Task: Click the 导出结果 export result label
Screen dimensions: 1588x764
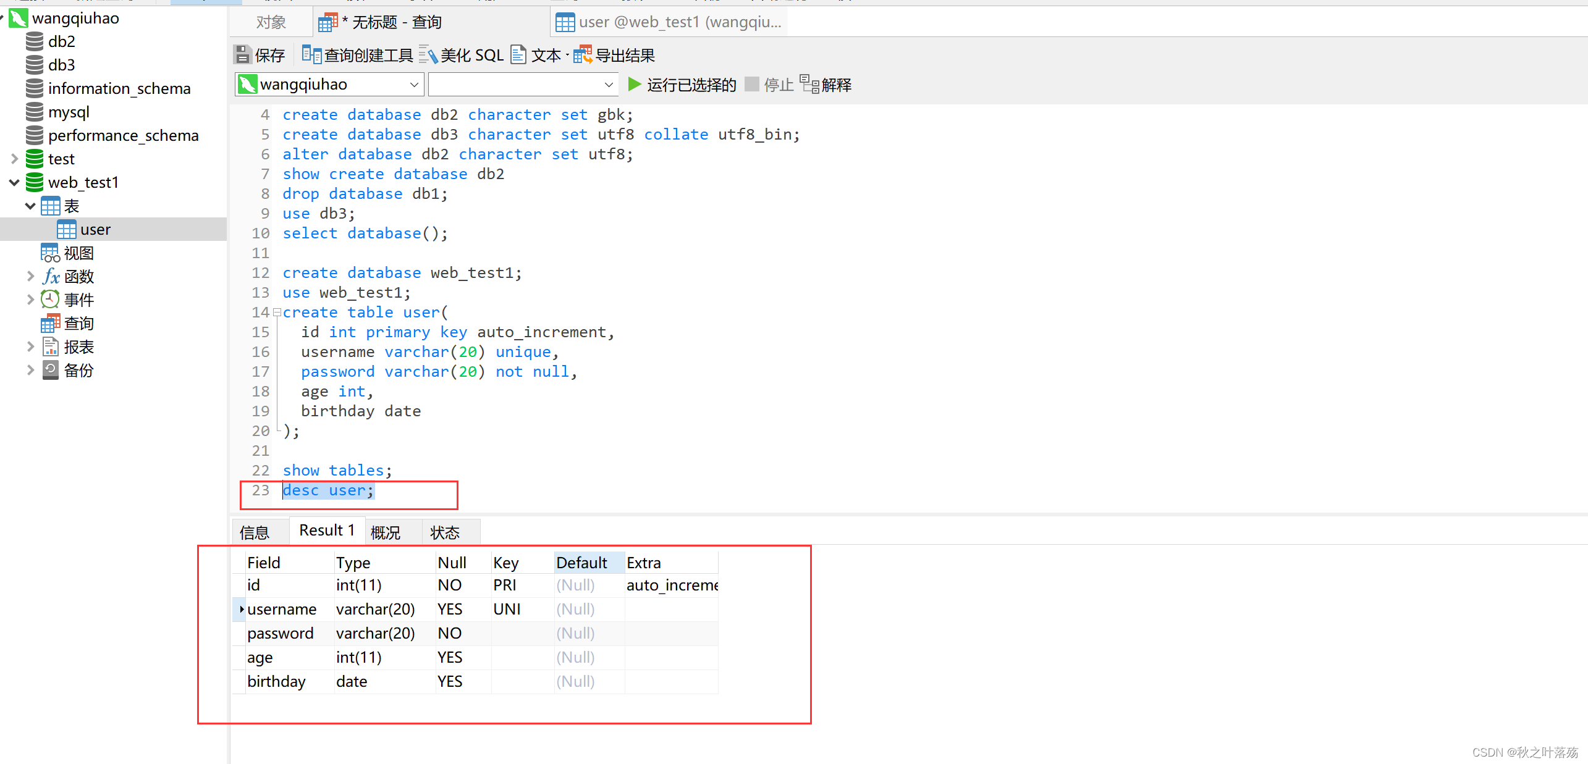Action: 625,56
